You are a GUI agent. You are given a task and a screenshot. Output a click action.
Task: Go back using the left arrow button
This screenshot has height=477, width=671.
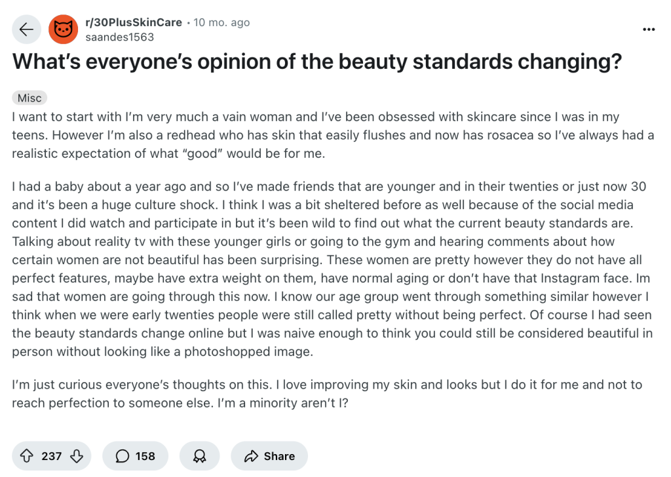(x=26, y=29)
